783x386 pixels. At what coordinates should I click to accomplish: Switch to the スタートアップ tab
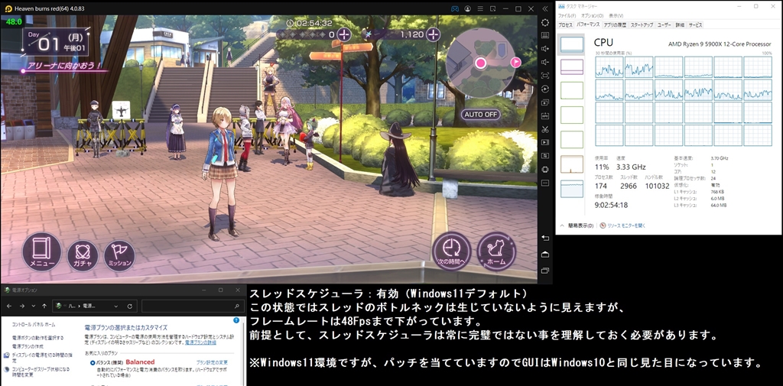click(642, 24)
